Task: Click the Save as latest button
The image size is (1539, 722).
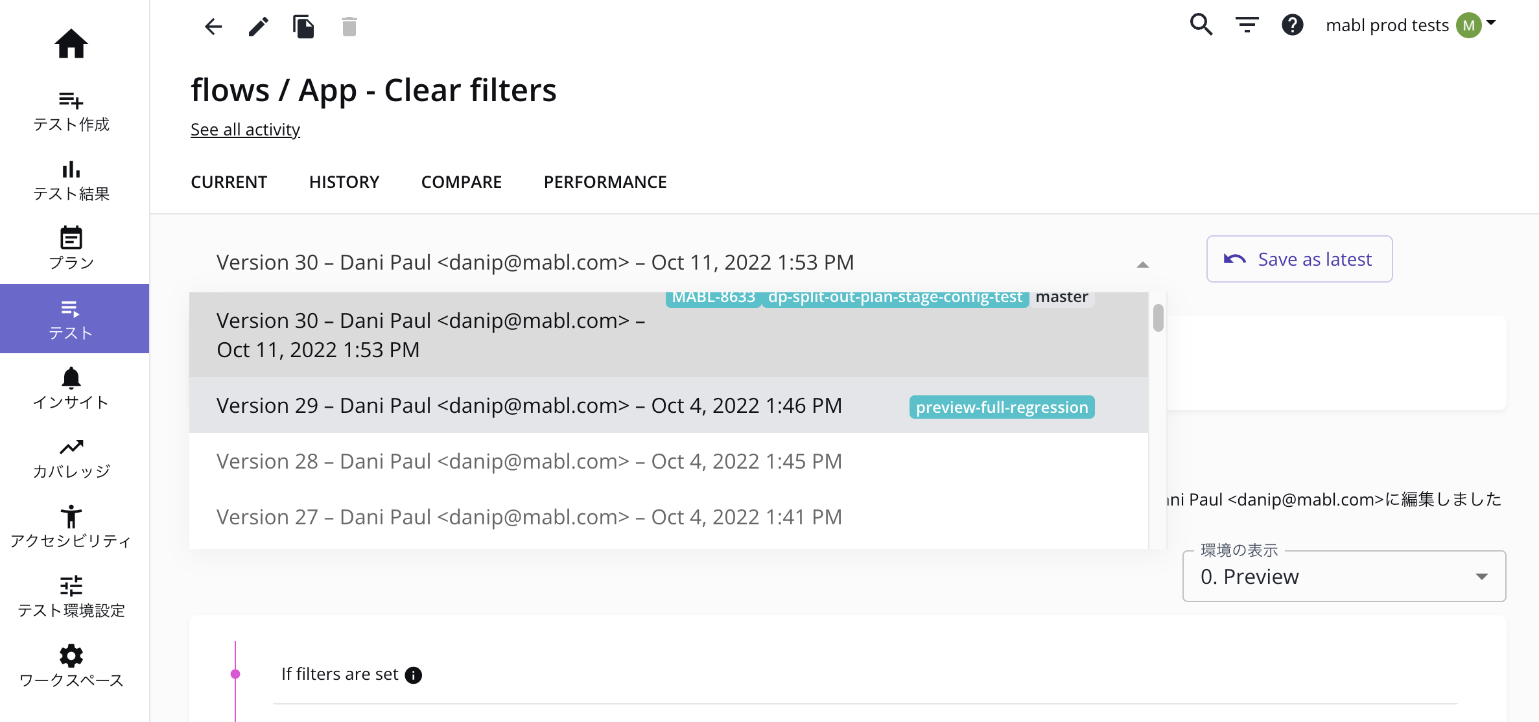Action: (1299, 259)
